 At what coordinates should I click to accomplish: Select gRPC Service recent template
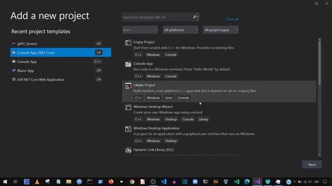click(61, 43)
